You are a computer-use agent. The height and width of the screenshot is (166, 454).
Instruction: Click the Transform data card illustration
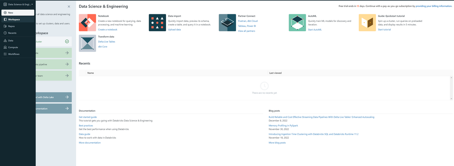(87, 43)
